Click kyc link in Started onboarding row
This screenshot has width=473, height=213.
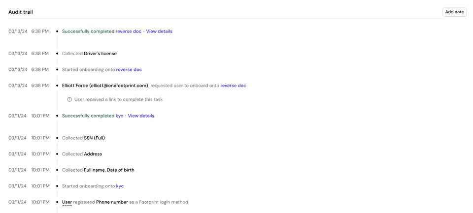(x=120, y=186)
